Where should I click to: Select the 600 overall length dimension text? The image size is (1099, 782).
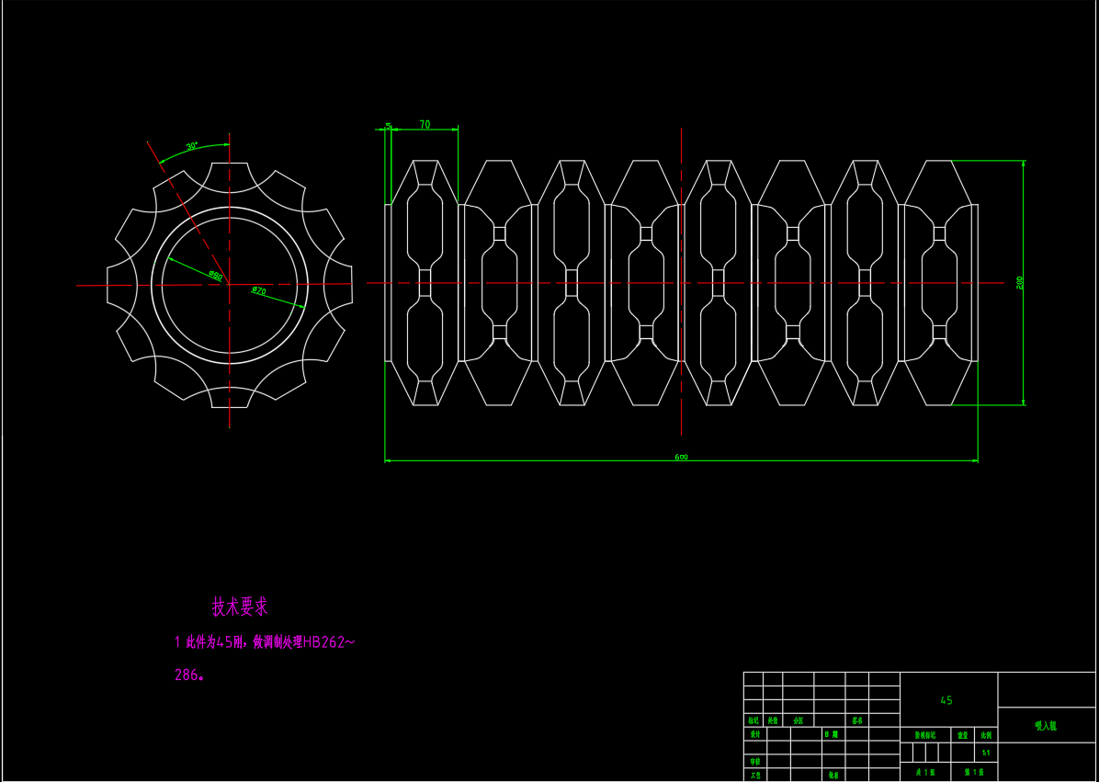point(681,456)
